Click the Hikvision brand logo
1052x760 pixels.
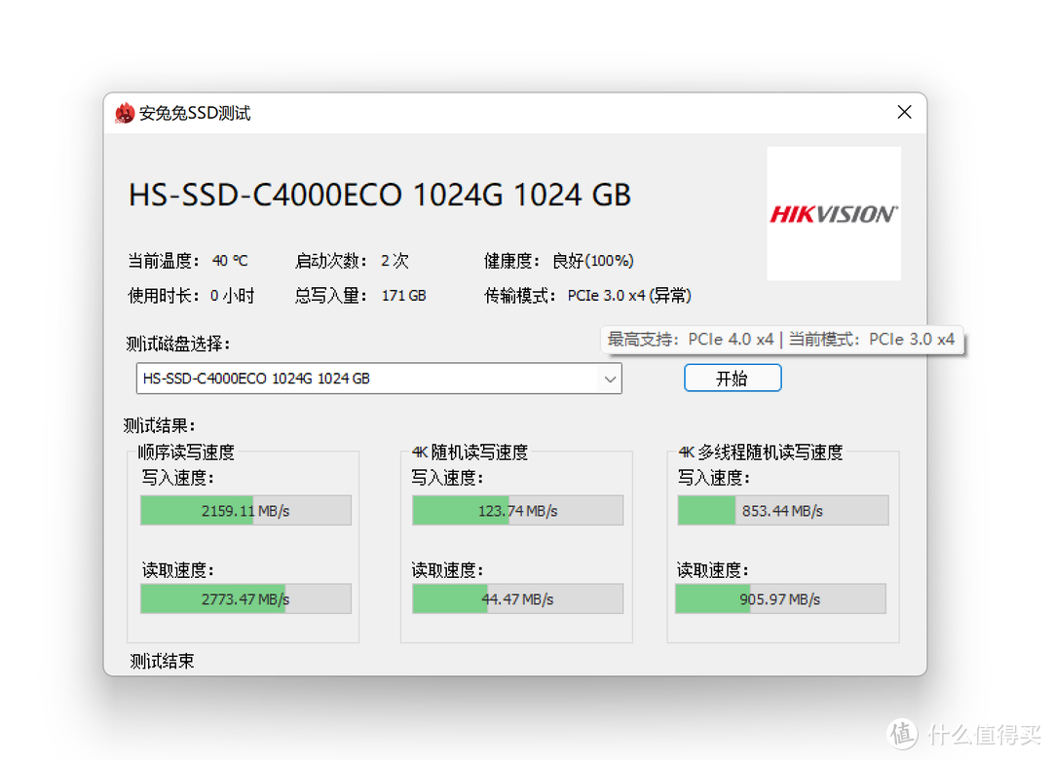pyautogui.click(x=833, y=213)
